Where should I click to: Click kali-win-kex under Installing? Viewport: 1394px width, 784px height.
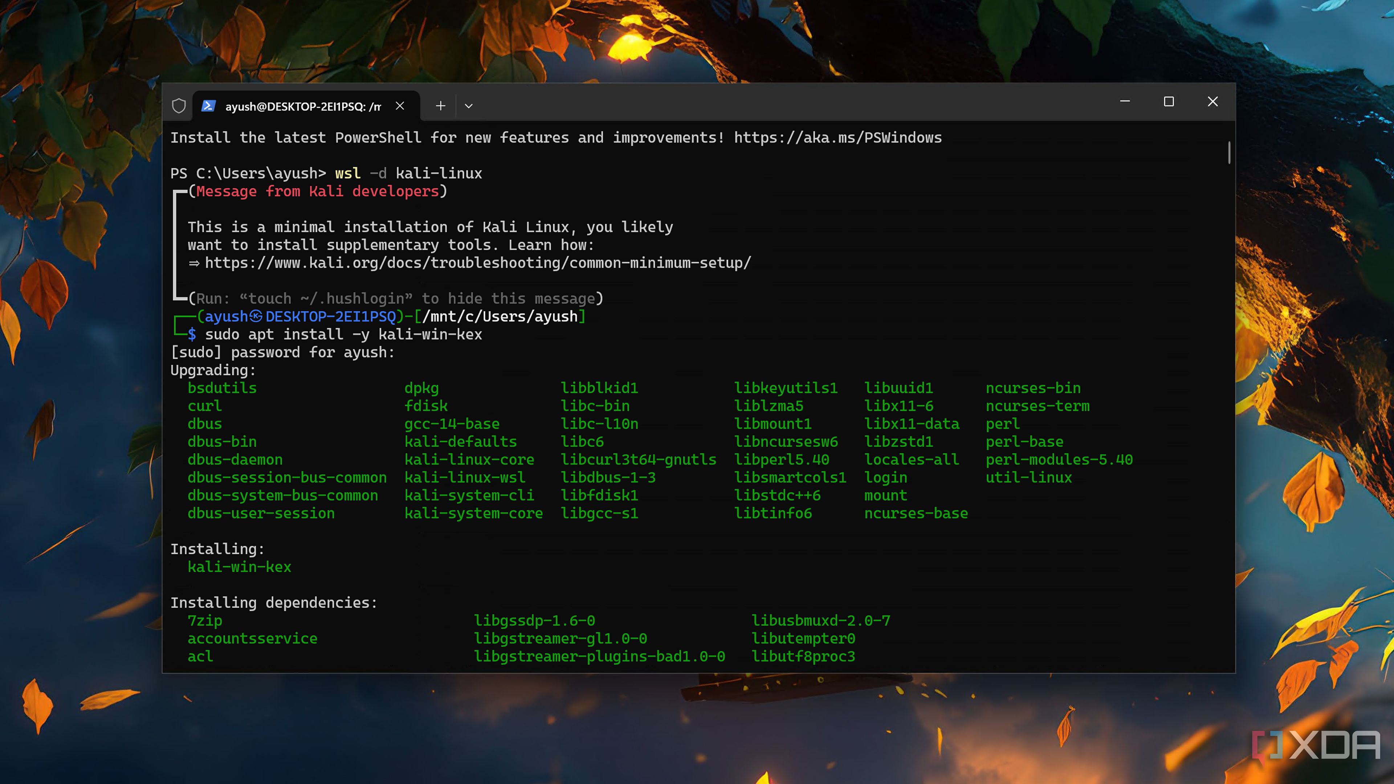pos(239,567)
